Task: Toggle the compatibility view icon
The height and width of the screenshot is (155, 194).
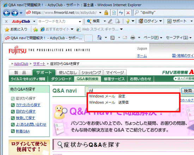Action: (114, 13)
